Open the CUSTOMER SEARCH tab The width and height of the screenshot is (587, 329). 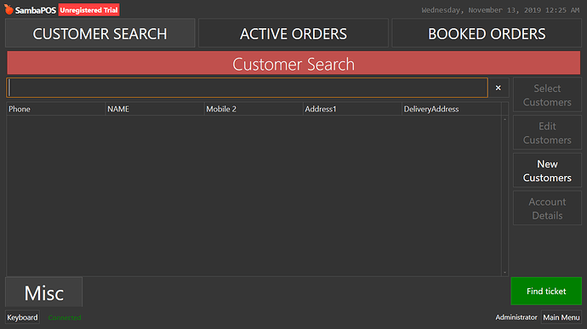(x=100, y=34)
